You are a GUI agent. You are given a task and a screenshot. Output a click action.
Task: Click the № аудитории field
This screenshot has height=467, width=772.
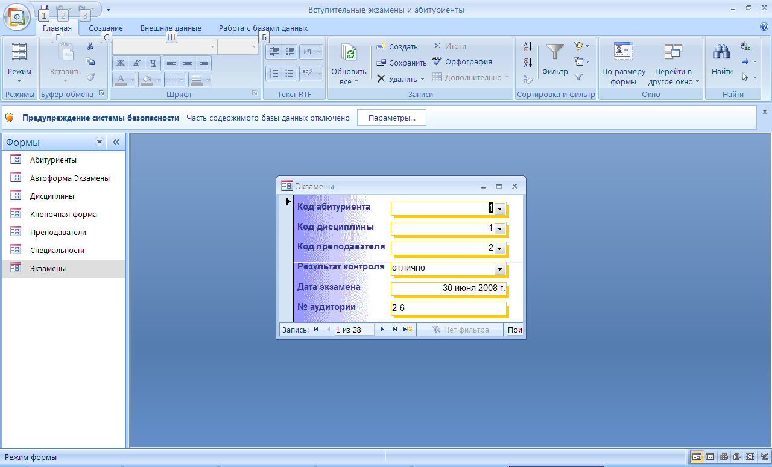(x=449, y=309)
